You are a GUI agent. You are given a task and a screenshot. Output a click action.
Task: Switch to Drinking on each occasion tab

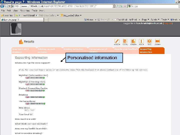tap(49, 50)
